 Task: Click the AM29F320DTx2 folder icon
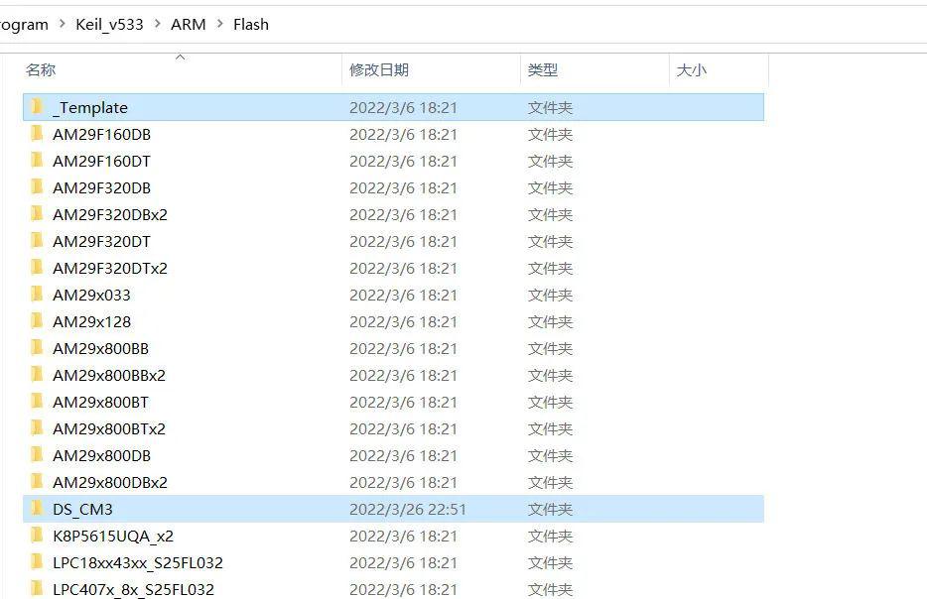tap(37, 268)
